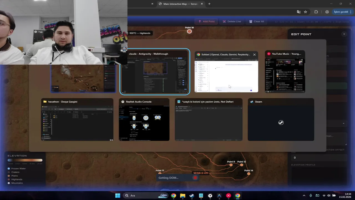Click the elevation offset field showing 0
Screen dimensions: 355x200
point(319,157)
